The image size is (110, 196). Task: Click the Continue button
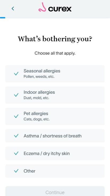coord(55,191)
